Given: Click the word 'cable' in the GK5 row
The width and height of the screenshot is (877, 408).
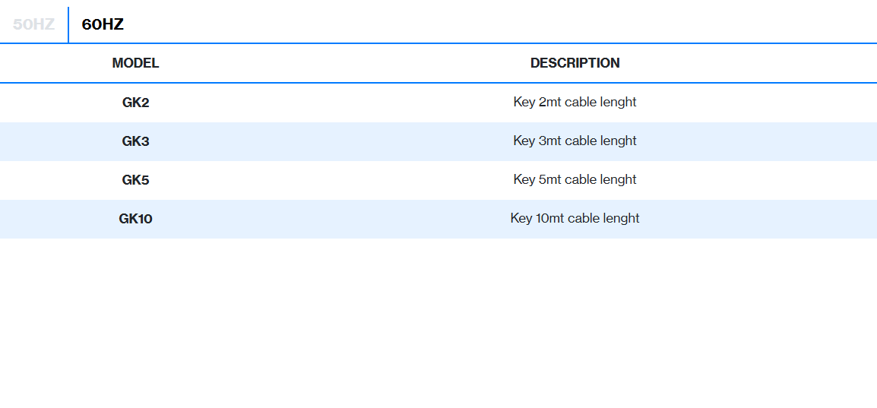Looking at the screenshot, I should pyautogui.click(x=581, y=179).
